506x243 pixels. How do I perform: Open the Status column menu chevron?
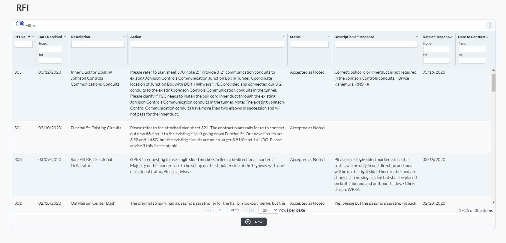(328, 37)
